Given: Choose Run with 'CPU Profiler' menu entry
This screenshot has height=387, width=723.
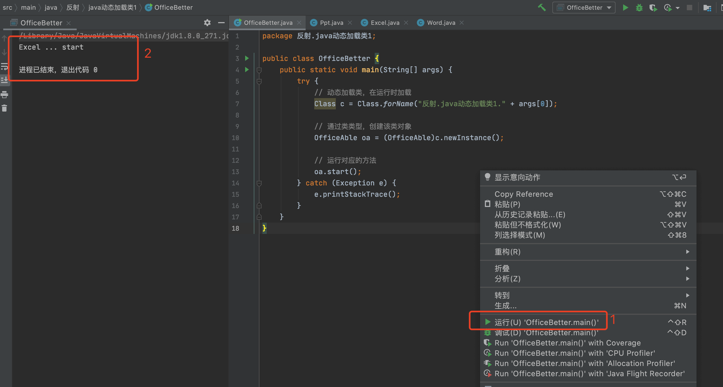Looking at the screenshot, I should click(588, 353).
